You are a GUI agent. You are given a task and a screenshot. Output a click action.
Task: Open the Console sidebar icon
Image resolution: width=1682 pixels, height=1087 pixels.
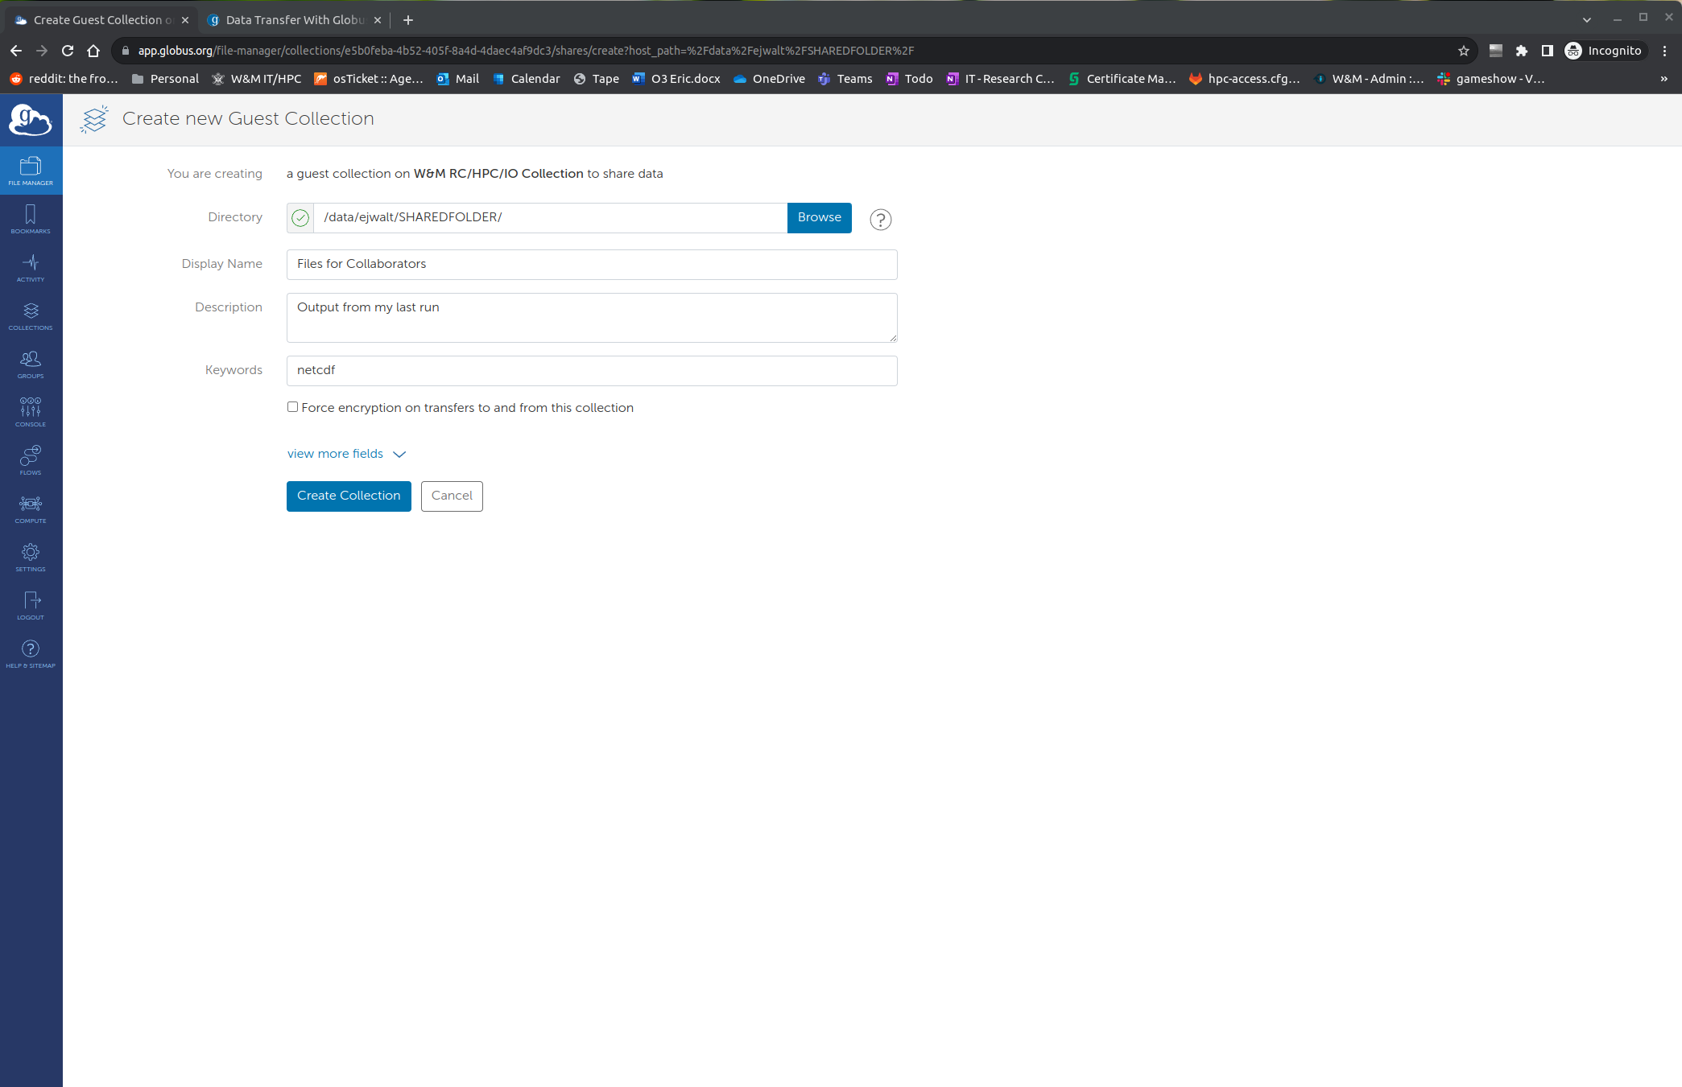coord(31,412)
